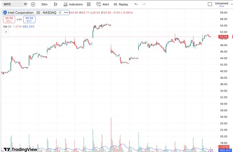
Task: Open the earnings E marker at the chart bottom
Action: click(111, 151)
